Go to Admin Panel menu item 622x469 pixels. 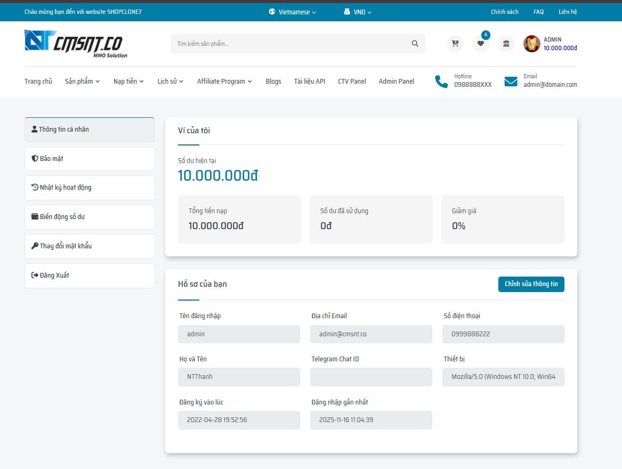(396, 82)
